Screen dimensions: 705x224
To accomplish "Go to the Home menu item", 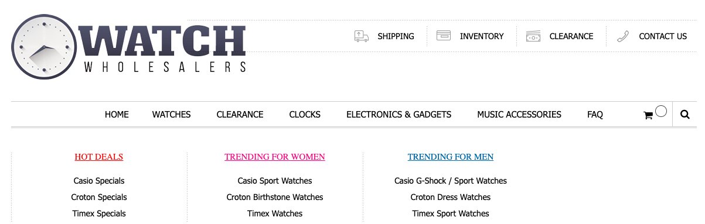I will click(117, 115).
